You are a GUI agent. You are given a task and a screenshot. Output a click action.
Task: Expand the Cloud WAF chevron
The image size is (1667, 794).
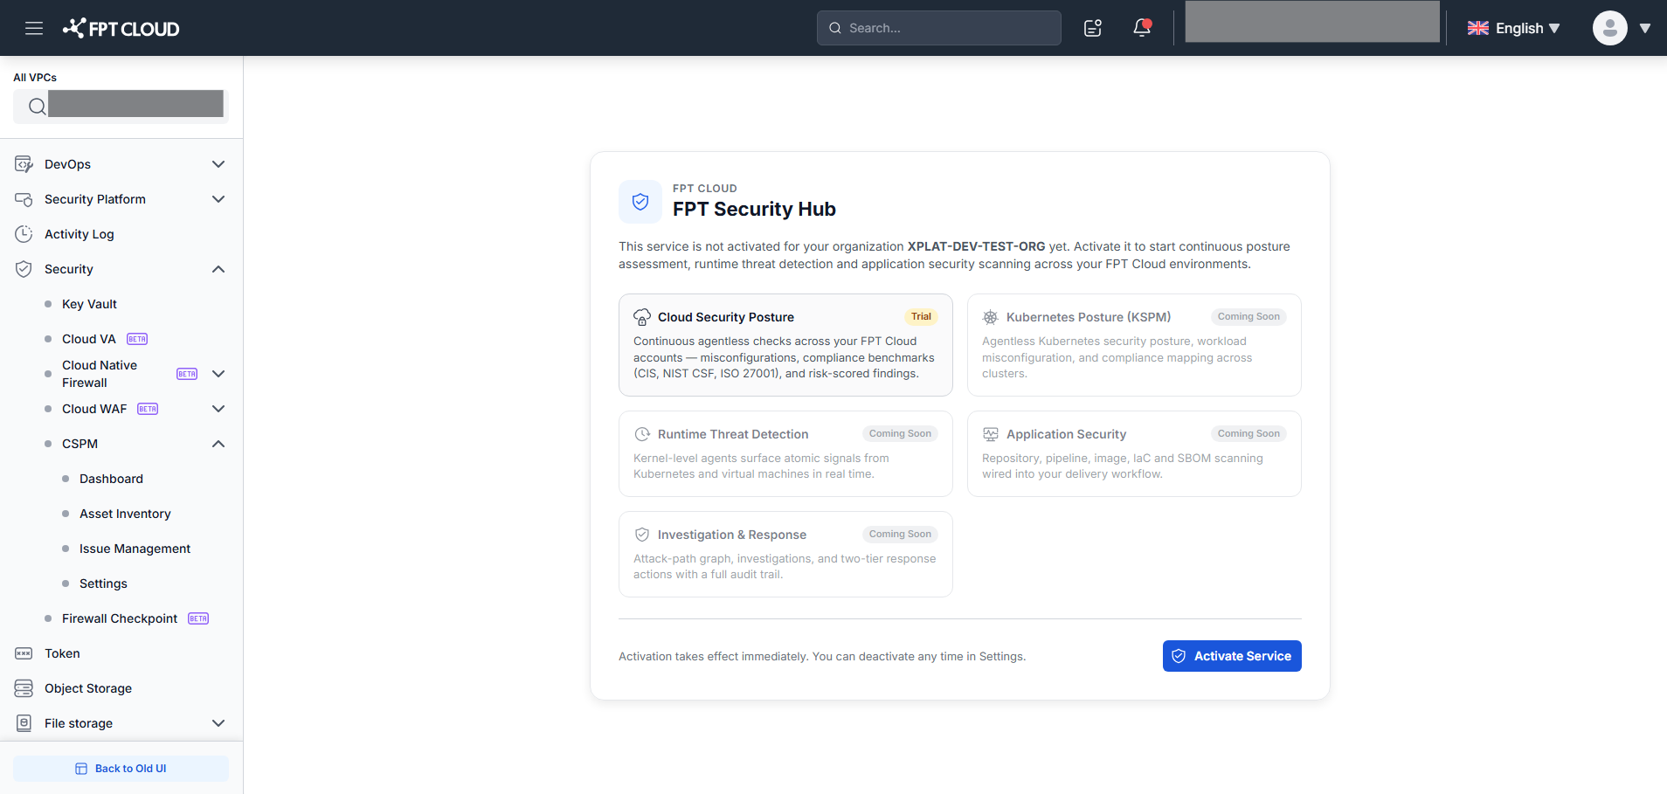pyautogui.click(x=218, y=409)
